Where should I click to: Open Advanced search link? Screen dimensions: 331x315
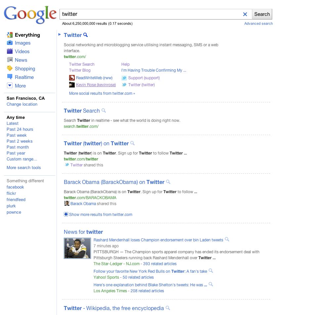tap(258, 24)
